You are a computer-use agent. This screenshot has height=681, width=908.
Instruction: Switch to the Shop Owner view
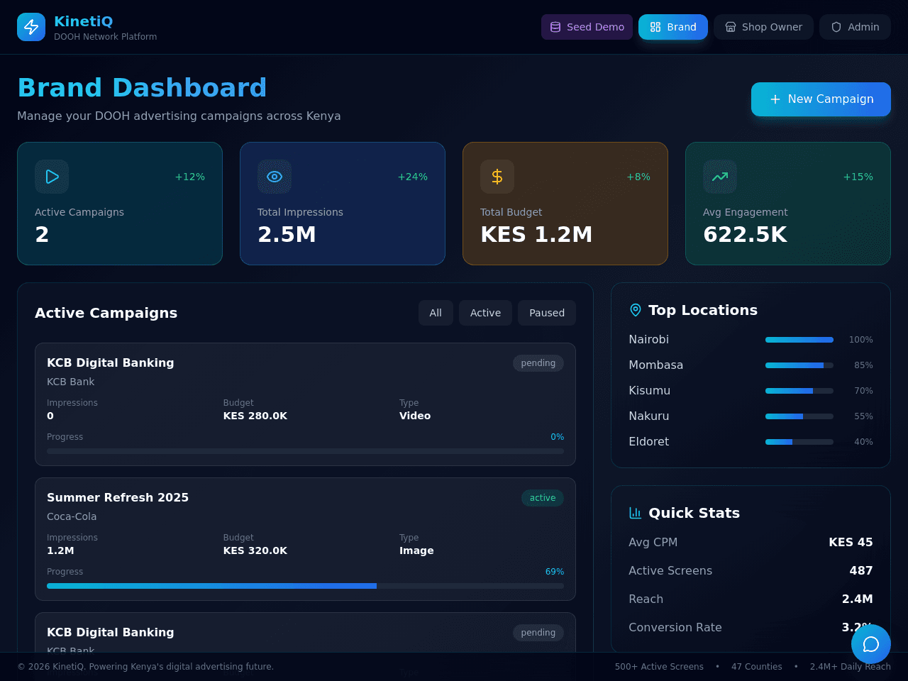(763, 27)
